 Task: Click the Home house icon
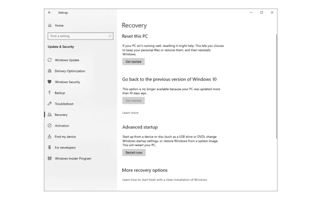pyautogui.click(x=50, y=25)
